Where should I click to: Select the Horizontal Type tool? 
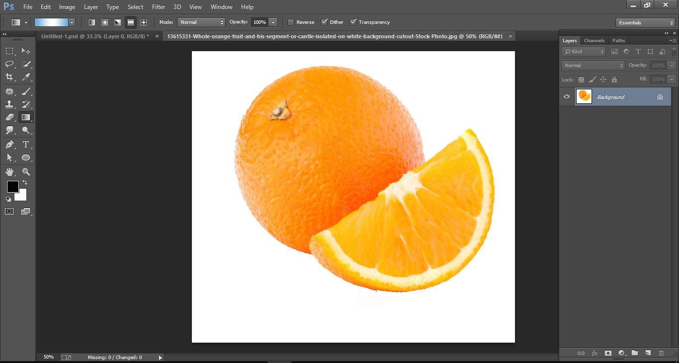[x=26, y=145]
